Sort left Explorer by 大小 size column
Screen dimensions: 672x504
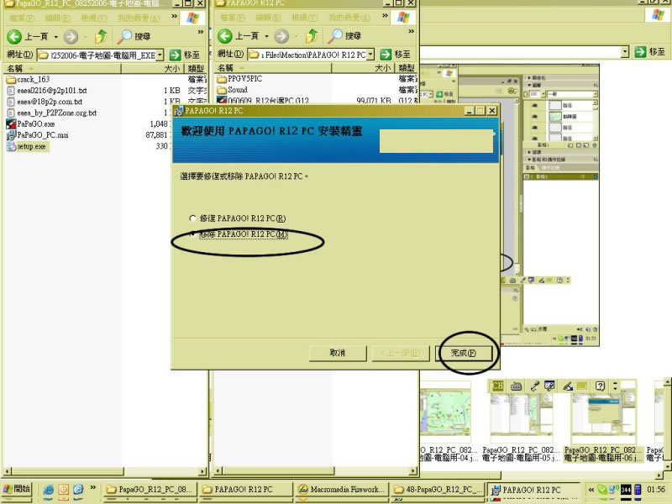[153, 68]
